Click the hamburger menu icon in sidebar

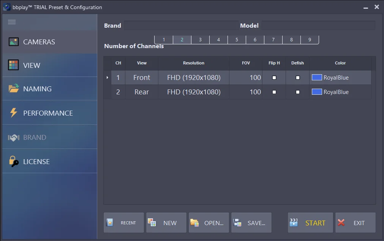pyautogui.click(x=12, y=22)
